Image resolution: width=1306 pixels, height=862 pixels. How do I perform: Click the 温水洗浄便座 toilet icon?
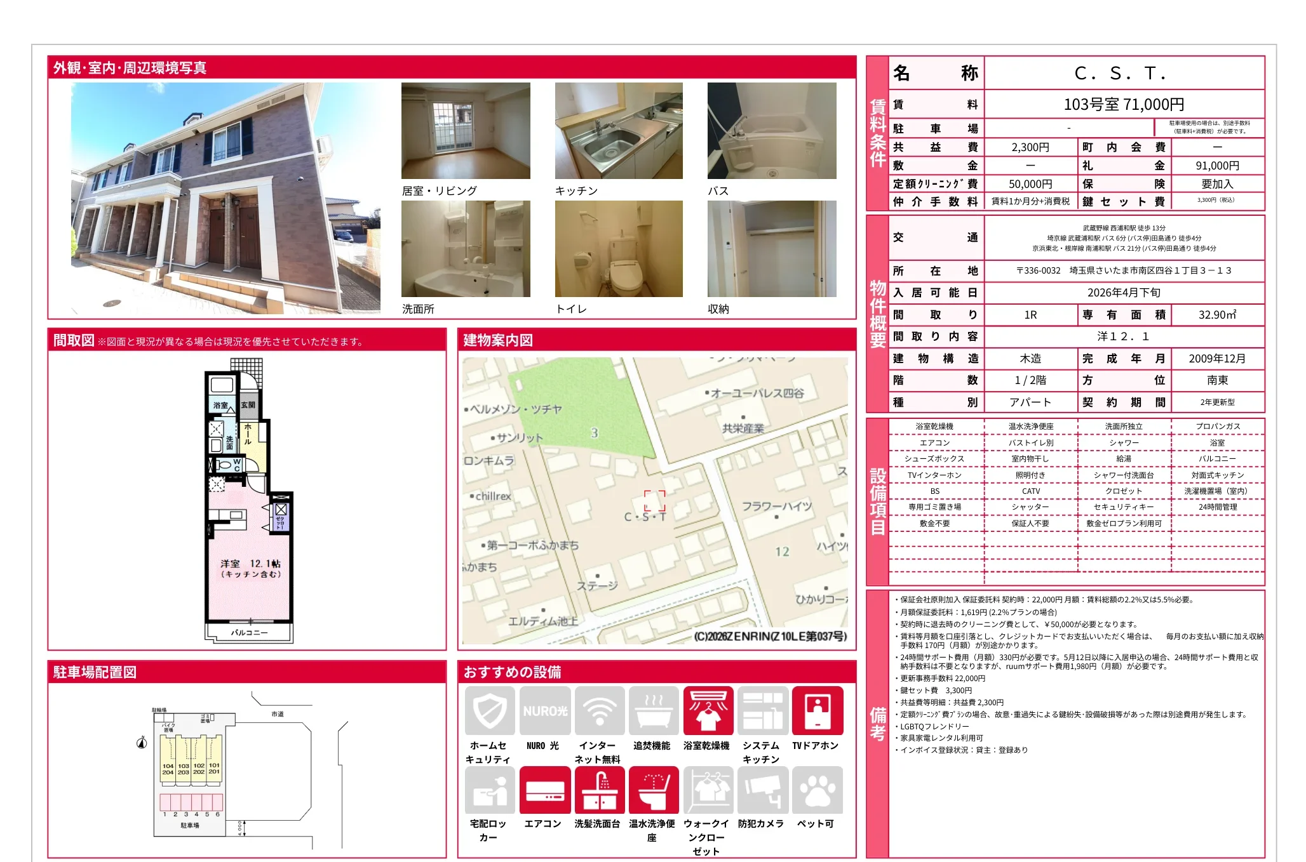click(x=654, y=790)
